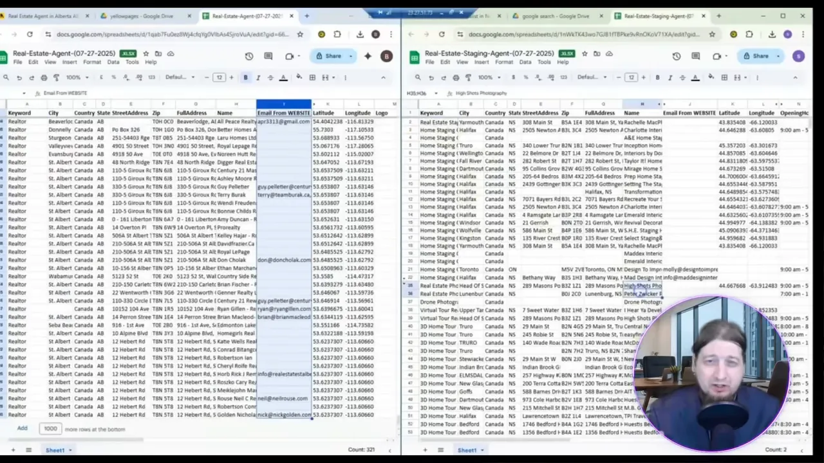This screenshot has width=824, height=463.
Task: Open More toolbar options in left spreadsheet
Action: pyautogui.click(x=346, y=77)
